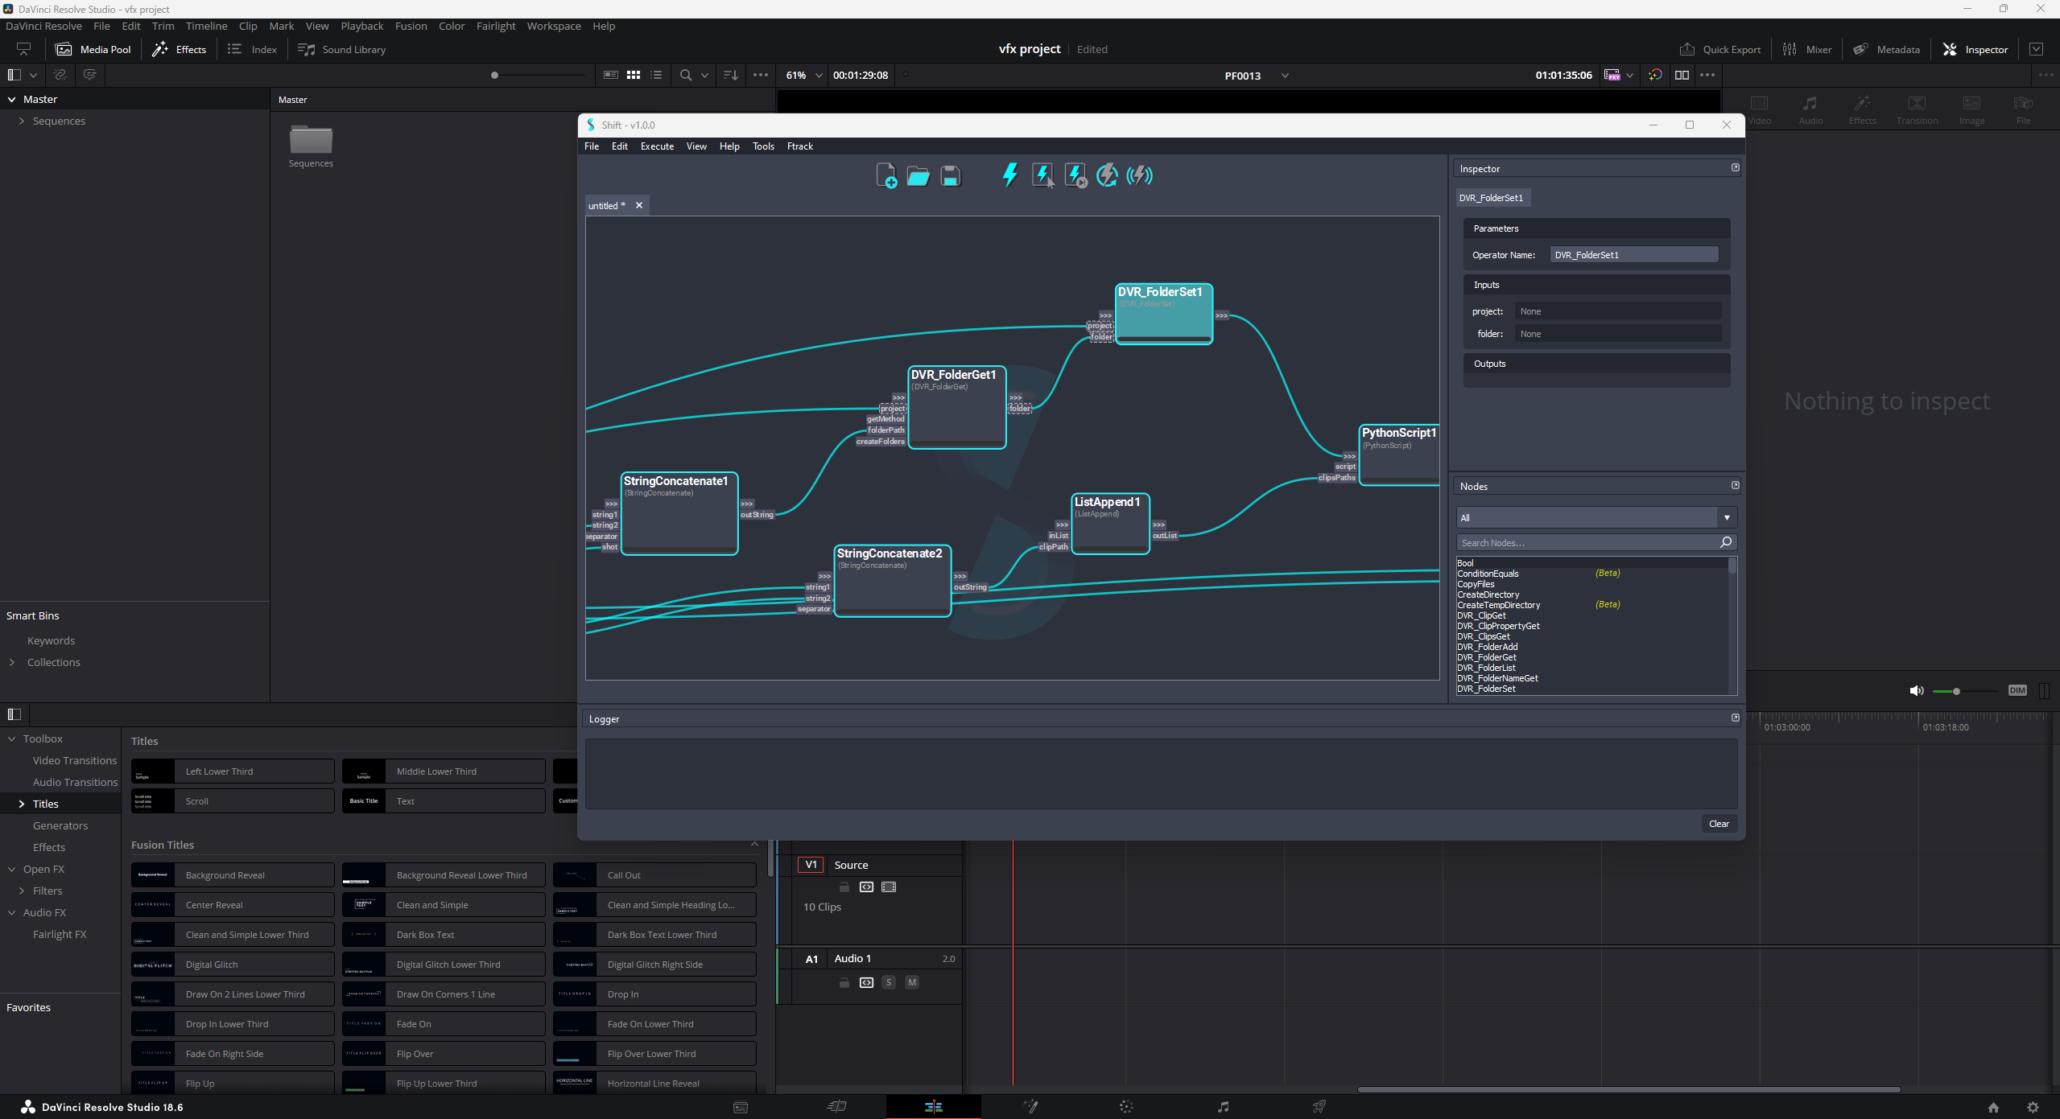Toggle the Inspector panel collapse arrow
2060x1119 pixels.
coord(1735,167)
